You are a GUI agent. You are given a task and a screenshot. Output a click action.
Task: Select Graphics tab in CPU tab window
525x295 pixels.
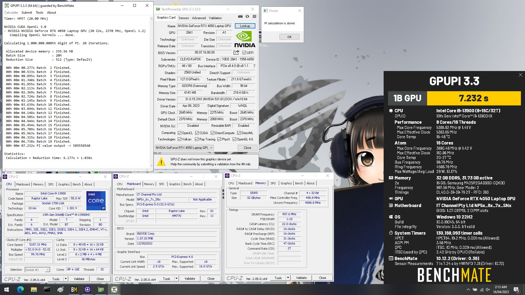click(64, 184)
